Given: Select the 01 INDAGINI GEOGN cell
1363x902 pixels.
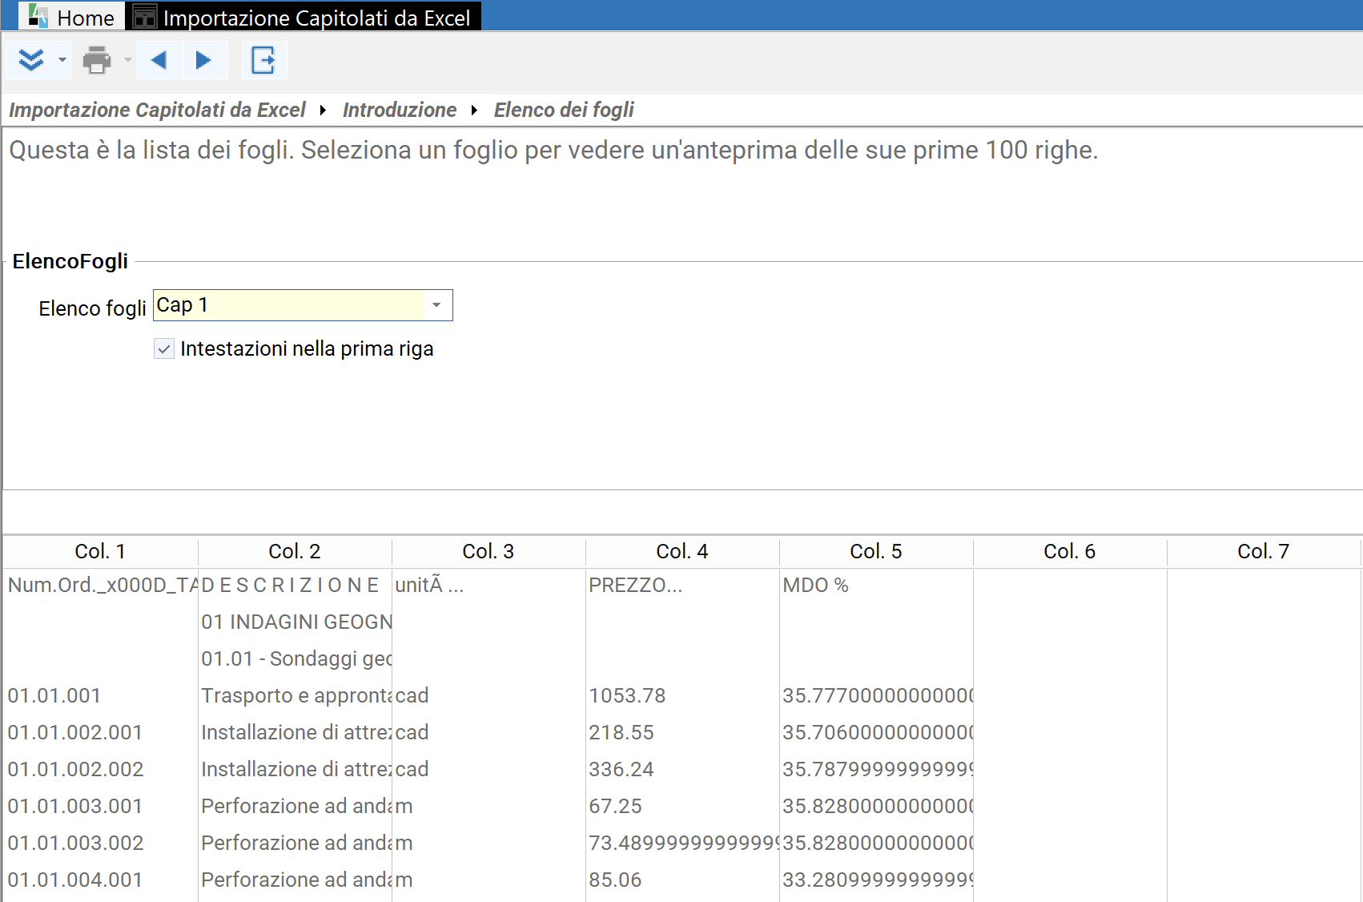Looking at the screenshot, I should 296,622.
